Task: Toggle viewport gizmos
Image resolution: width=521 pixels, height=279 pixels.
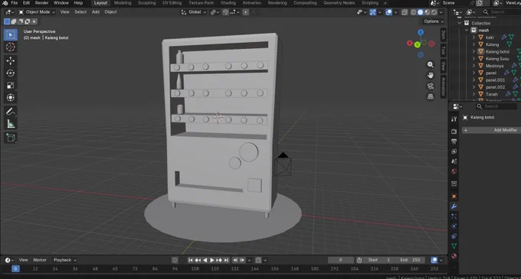Action: point(373,12)
